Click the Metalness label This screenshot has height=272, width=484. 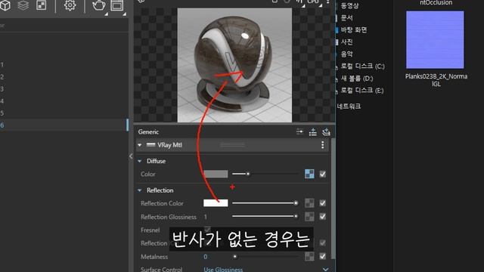(154, 257)
